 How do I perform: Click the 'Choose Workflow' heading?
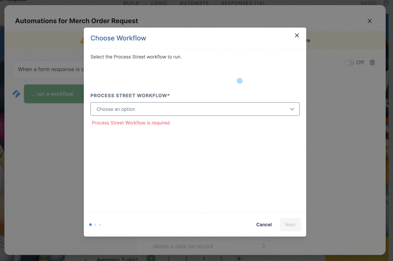(x=118, y=38)
